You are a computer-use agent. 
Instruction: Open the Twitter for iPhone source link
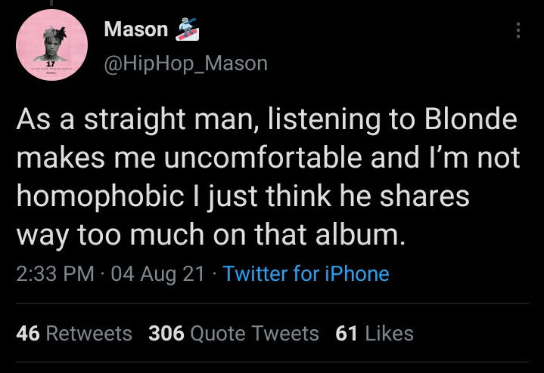coord(306,273)
